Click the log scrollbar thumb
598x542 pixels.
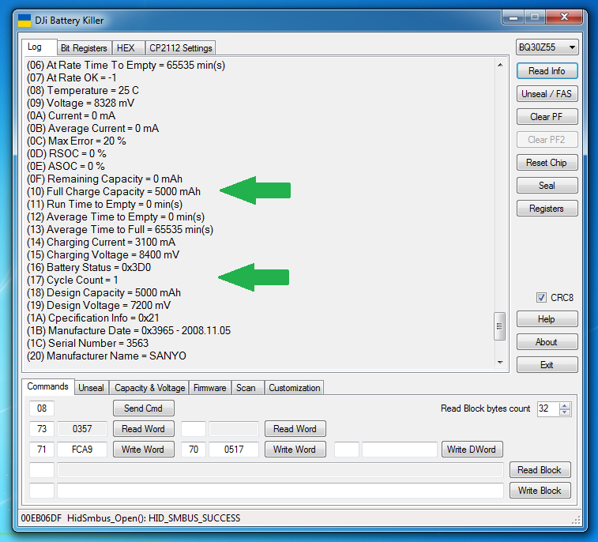click(499, 326)
